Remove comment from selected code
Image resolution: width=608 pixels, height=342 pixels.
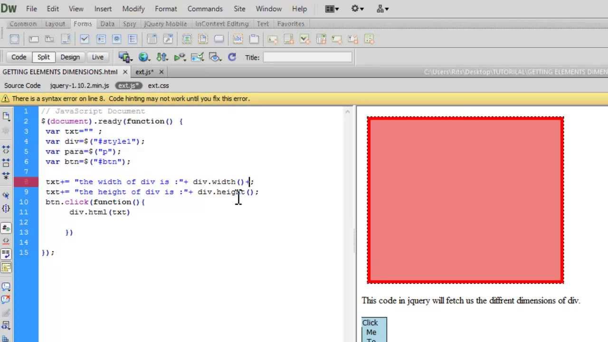tap(6, 299)
